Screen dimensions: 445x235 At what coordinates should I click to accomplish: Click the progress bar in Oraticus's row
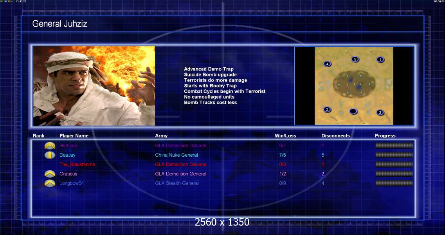click(x=394, y=174)
